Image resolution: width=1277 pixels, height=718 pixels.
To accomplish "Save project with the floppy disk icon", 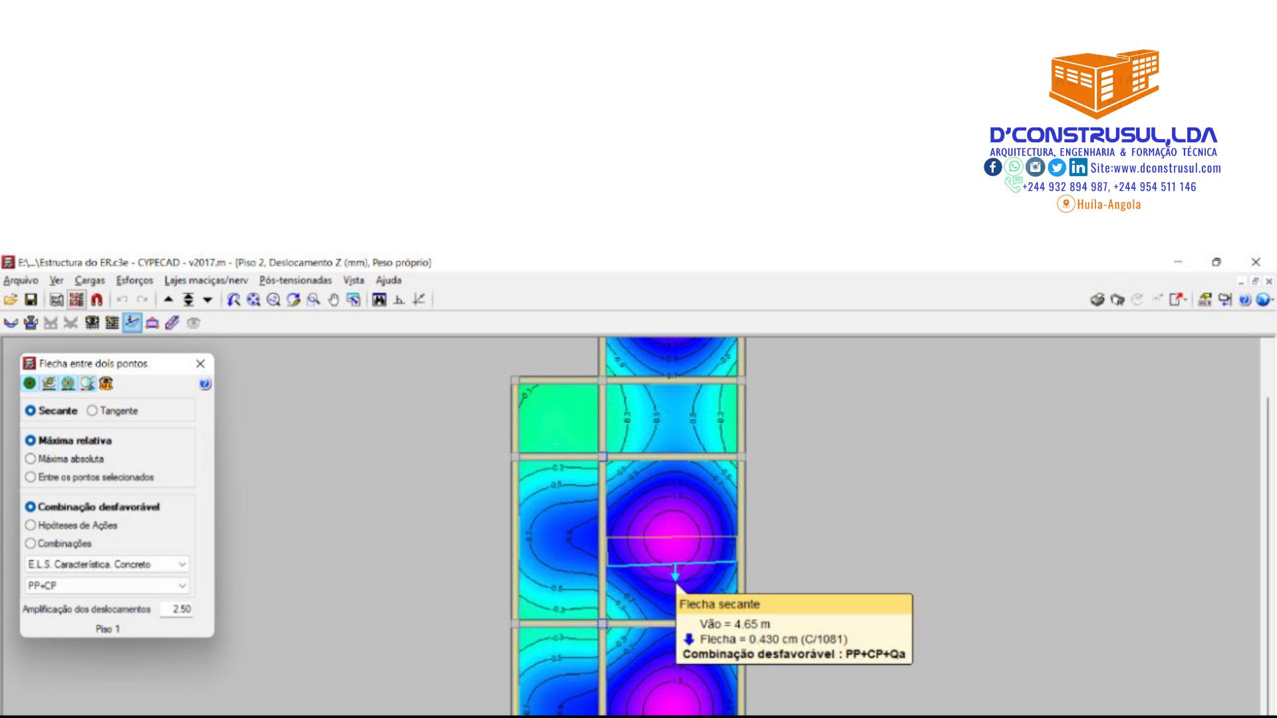I will pyautogui.click(x=31, y=300).
